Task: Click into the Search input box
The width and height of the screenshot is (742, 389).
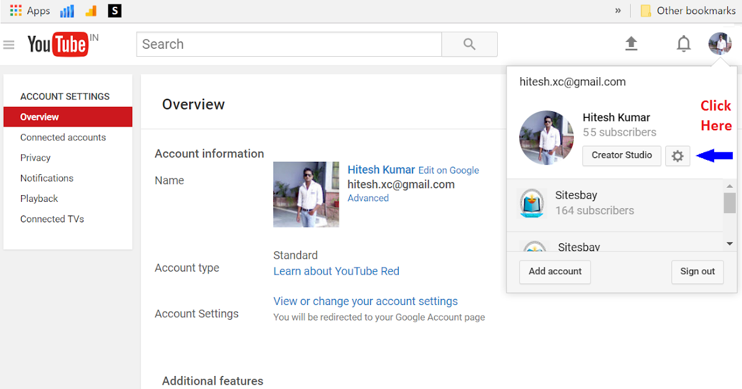Action: pyautogui.click(x=289, y=44)
